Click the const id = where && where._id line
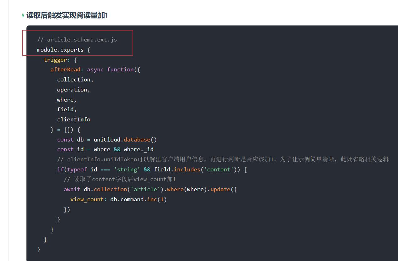The width and height of the screenshot is (398, 261). point(105,149)
